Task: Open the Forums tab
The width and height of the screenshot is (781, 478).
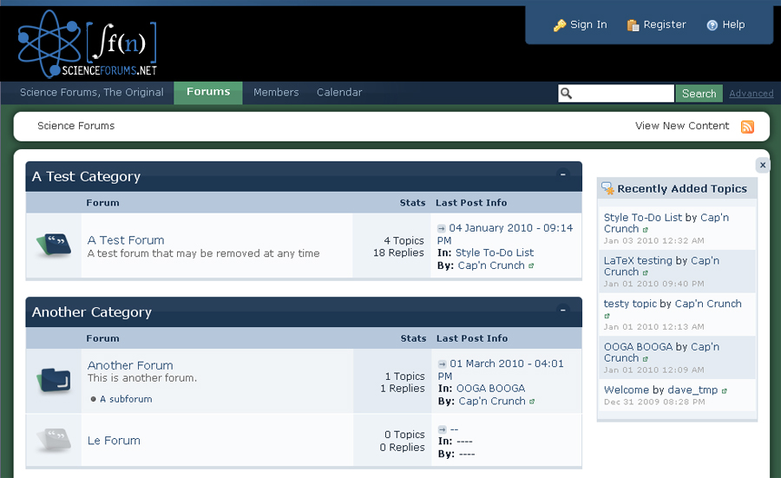Action: 208,93
